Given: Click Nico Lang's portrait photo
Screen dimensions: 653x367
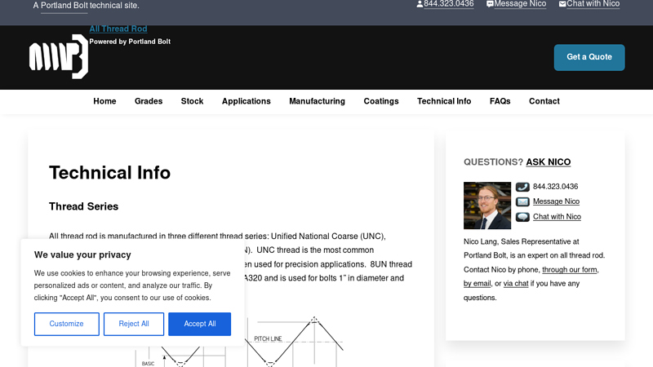Looking at the screenshot, I should pos(487,206).
